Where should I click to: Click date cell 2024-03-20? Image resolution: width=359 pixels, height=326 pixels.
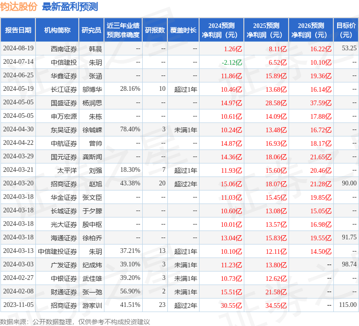[x=18, y=183]
